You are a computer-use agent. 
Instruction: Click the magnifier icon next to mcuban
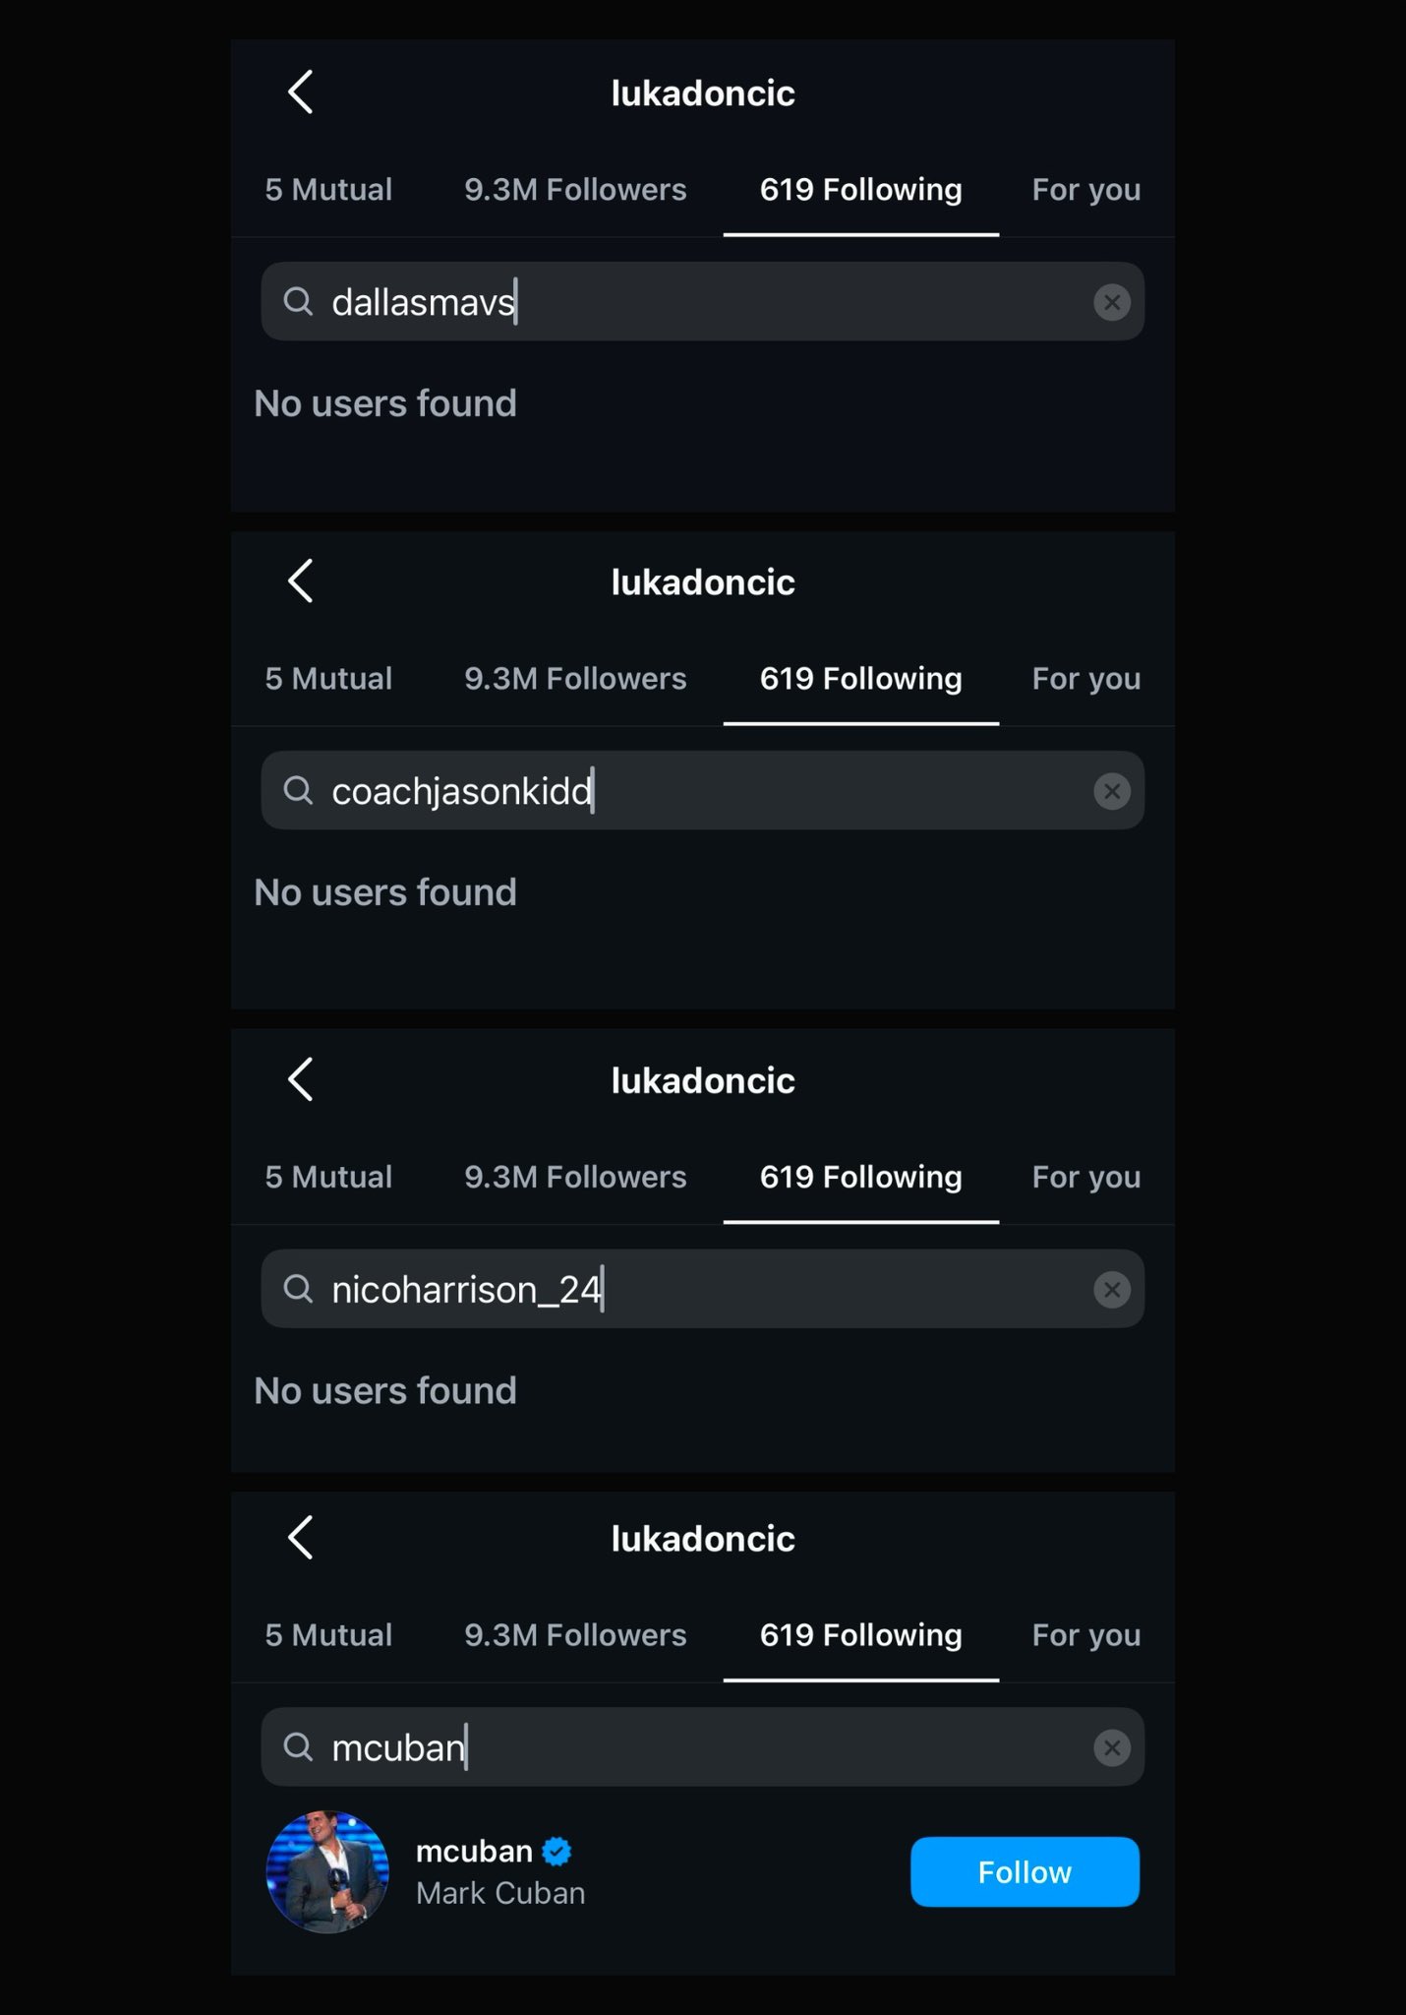point(298,1747)
